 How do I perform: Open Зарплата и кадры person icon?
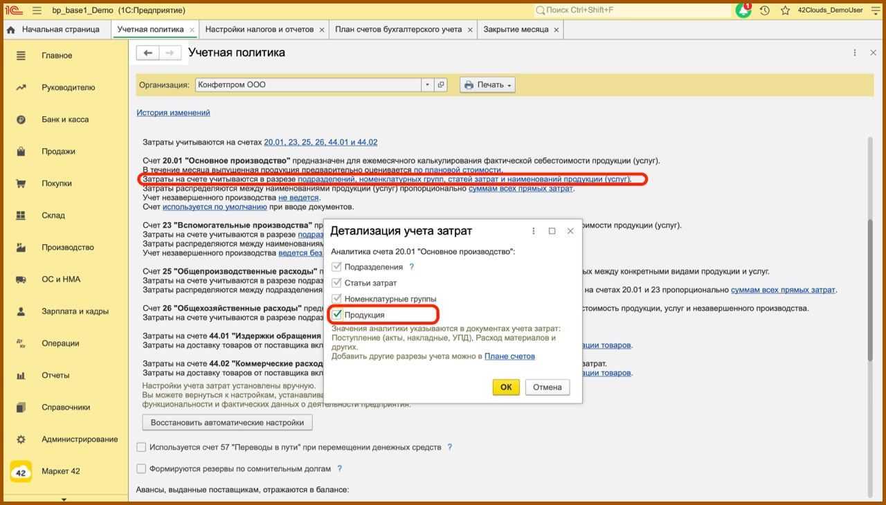(x=21, y=311)
